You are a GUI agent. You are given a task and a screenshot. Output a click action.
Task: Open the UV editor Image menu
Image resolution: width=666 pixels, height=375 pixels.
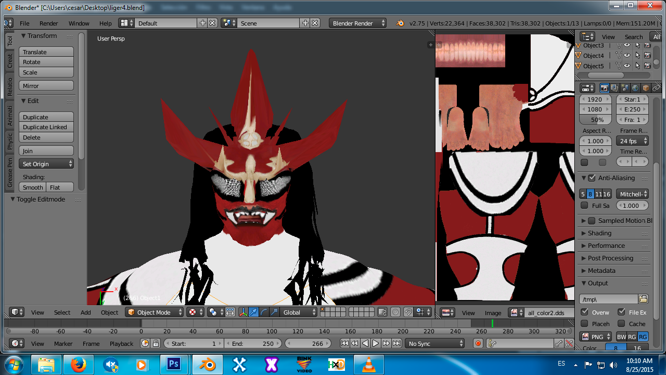tap(493, 312)
